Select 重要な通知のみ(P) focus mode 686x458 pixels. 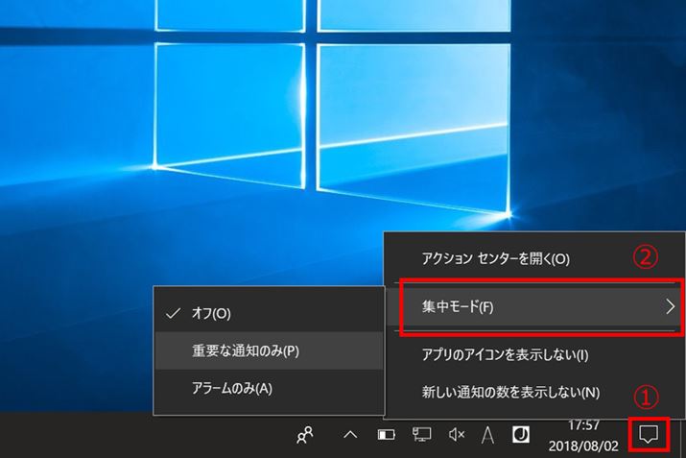click(x=269, y=350)
